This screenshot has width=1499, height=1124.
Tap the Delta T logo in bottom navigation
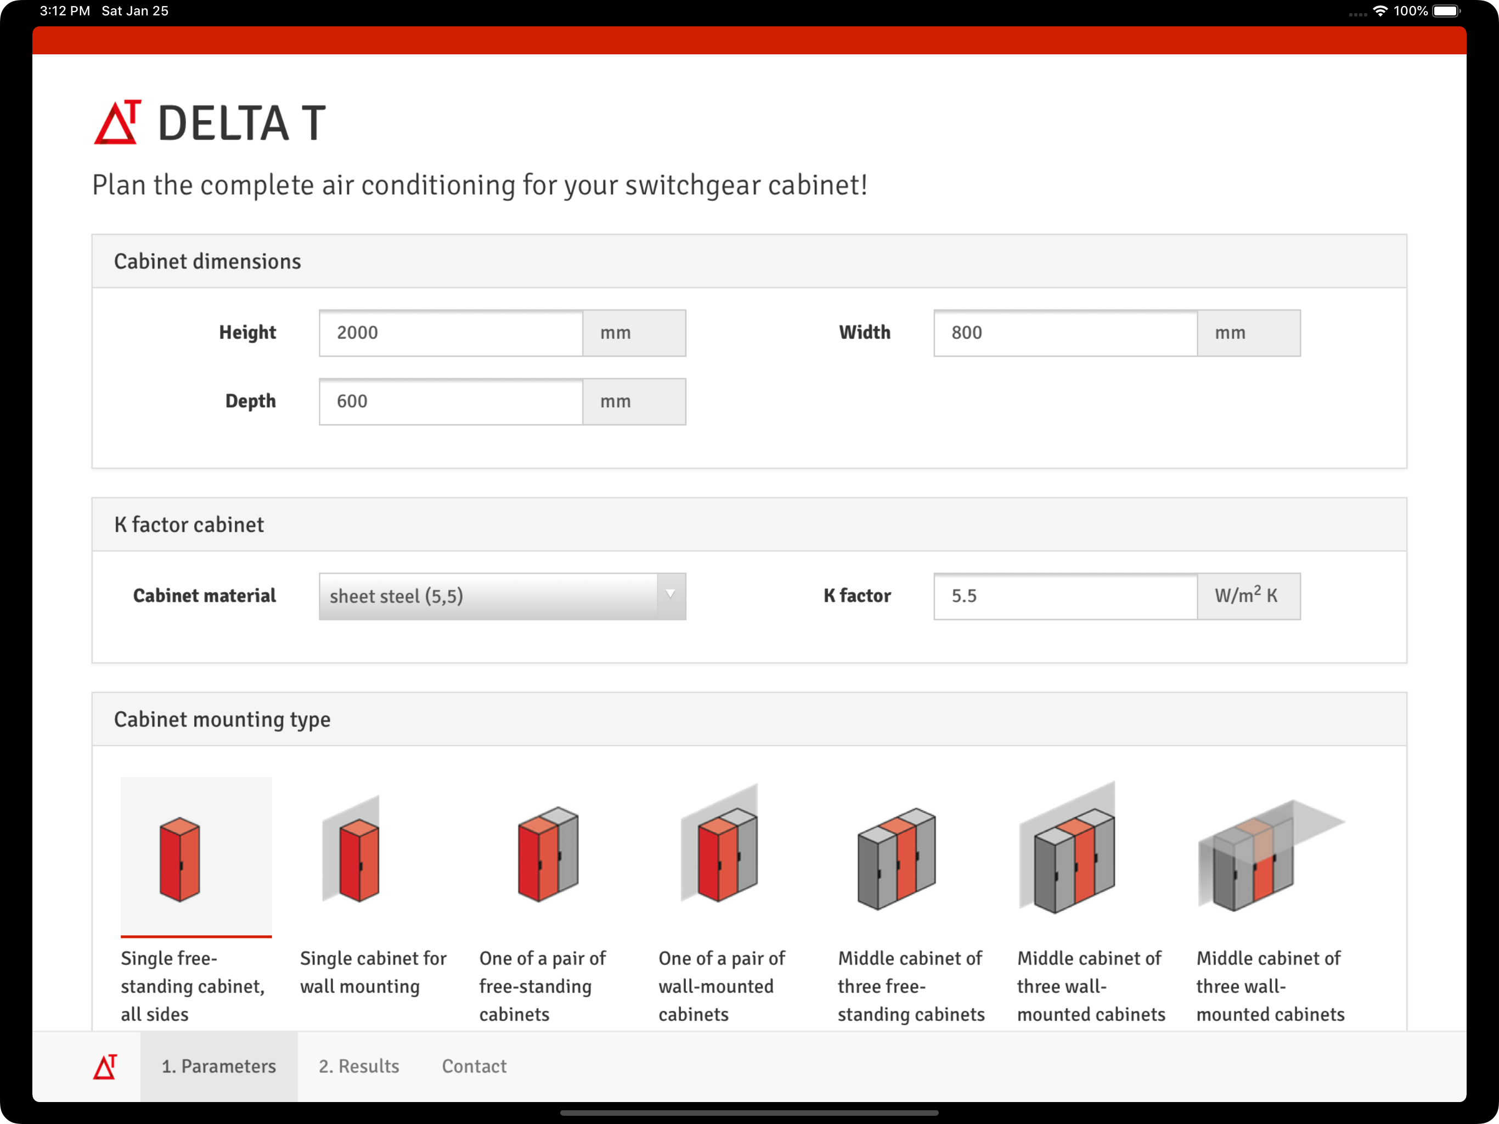tap(105, 1066)
